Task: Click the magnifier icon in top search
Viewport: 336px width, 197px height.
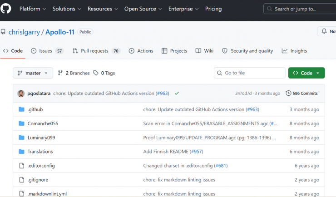Action: pos(269,9)
